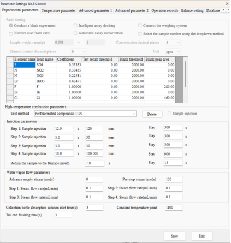Image resolution: width=231 pixels, height=243 pixels.
Task: Click Advance supply steam time field
Action: pyautogui.click(x=94, y=179)
